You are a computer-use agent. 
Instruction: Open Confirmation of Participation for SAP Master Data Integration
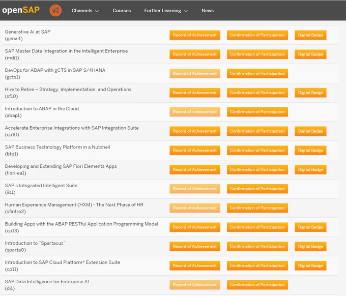[257, 54]
